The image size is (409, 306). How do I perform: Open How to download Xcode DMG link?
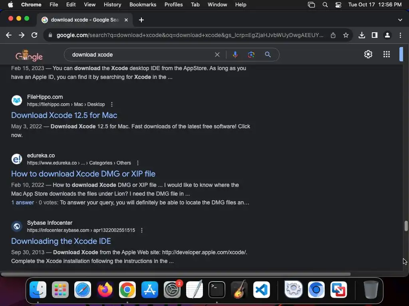[83, 174]
